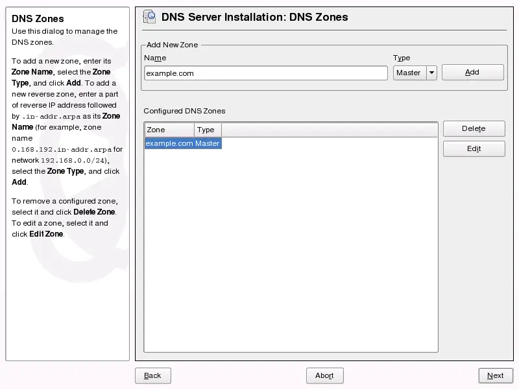Click the Name label above the text field
This screenshot has height=389, width=519.
click(155, 58)
